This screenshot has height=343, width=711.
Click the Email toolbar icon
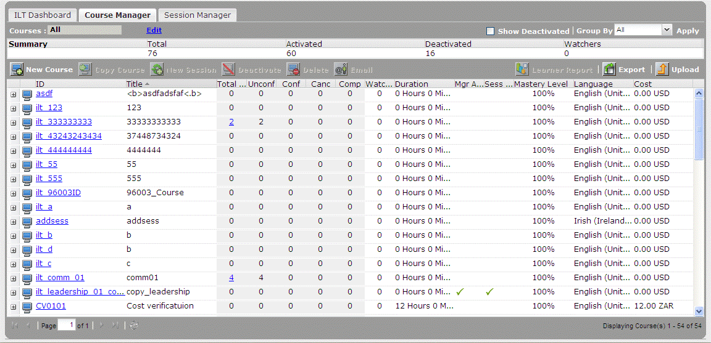click(341, 70)
